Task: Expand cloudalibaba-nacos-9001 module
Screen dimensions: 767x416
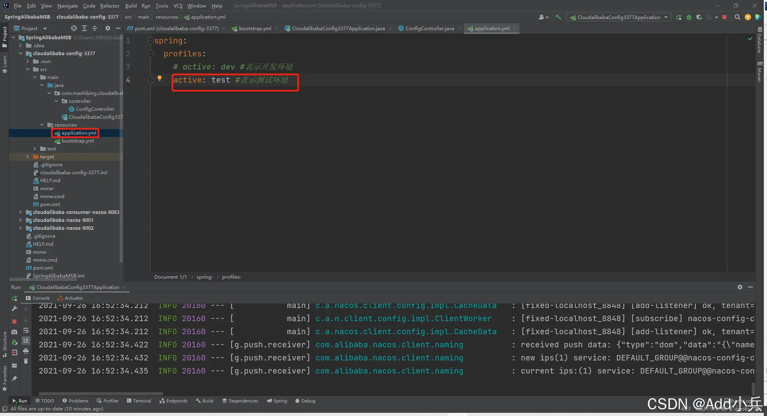Action: click(20, 220)
